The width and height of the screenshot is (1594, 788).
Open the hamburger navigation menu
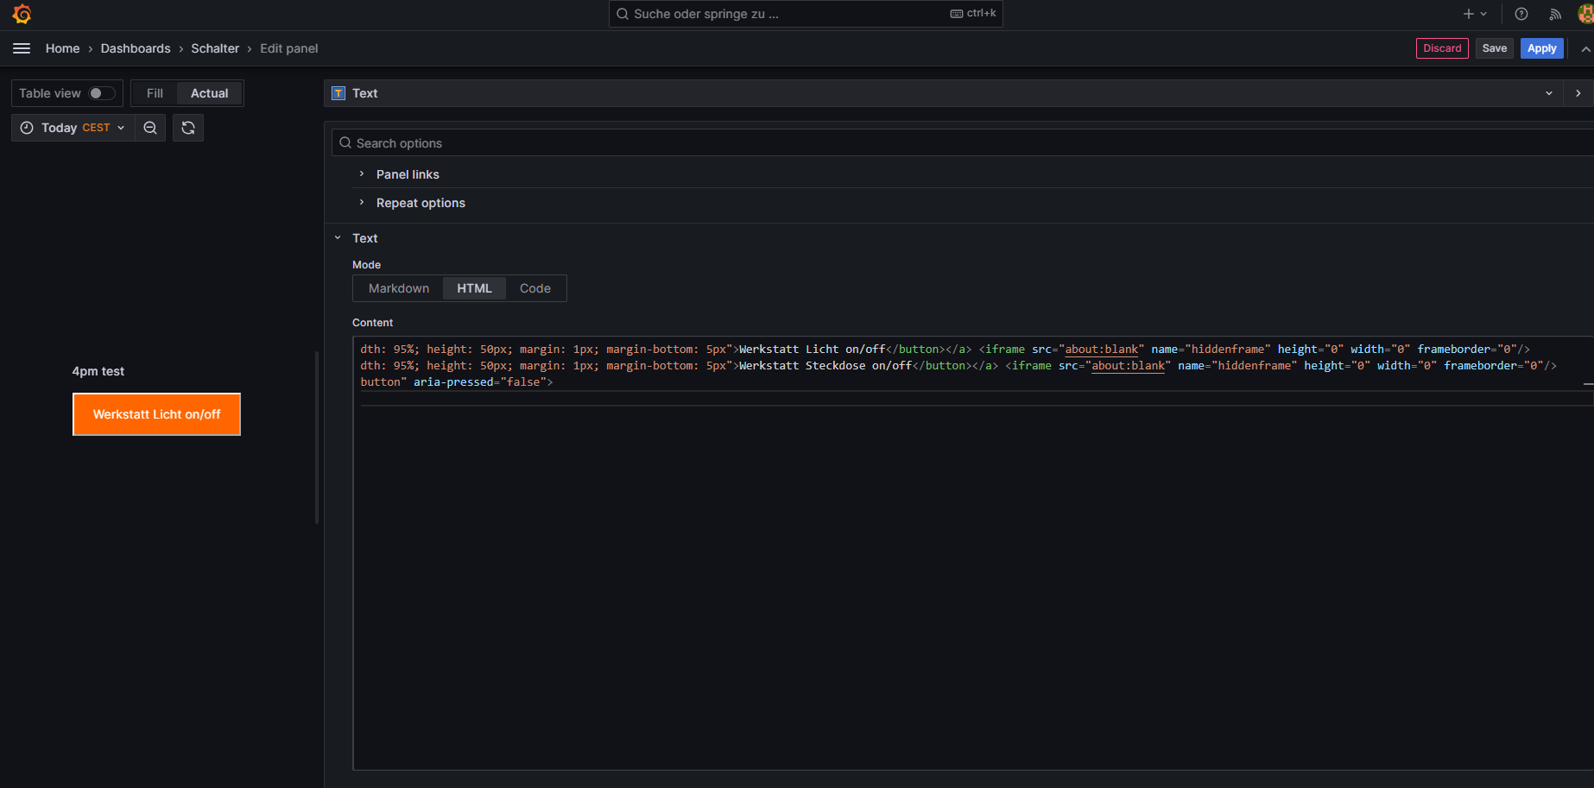[22, 48]
